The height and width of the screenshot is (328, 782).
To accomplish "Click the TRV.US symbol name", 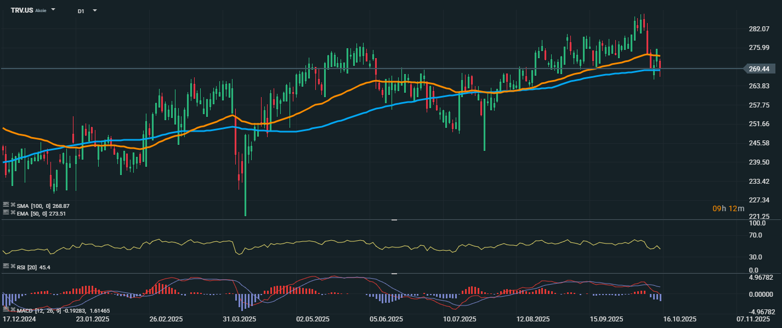I will 22,10.
